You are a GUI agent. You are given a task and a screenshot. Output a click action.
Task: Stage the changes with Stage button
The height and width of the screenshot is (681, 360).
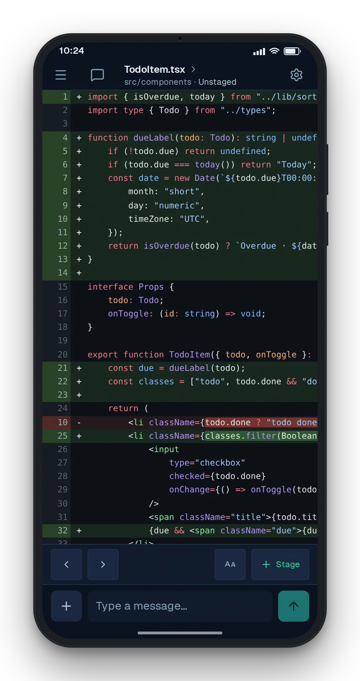tap(280, 564)
